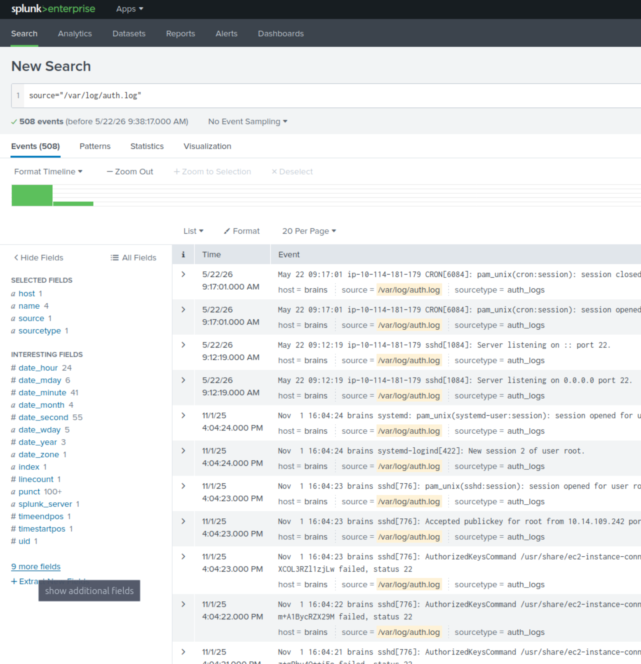Click the tall green timeline bar

point(32,195)
